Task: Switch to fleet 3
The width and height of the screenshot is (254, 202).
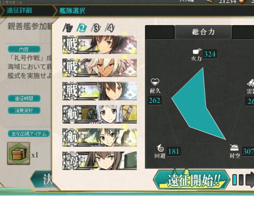Action: tap(96, 28)
